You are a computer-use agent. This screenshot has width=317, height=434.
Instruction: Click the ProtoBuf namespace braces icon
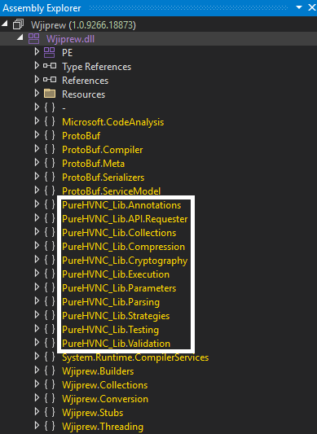pos(50,135)
